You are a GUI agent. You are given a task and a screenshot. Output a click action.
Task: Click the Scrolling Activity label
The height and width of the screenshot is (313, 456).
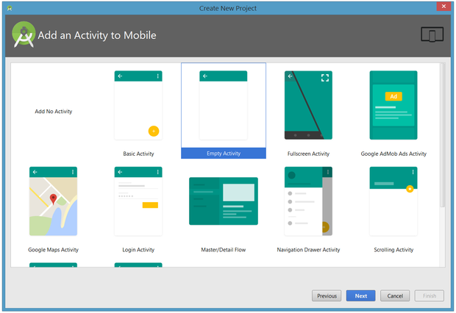pos(393,250)
